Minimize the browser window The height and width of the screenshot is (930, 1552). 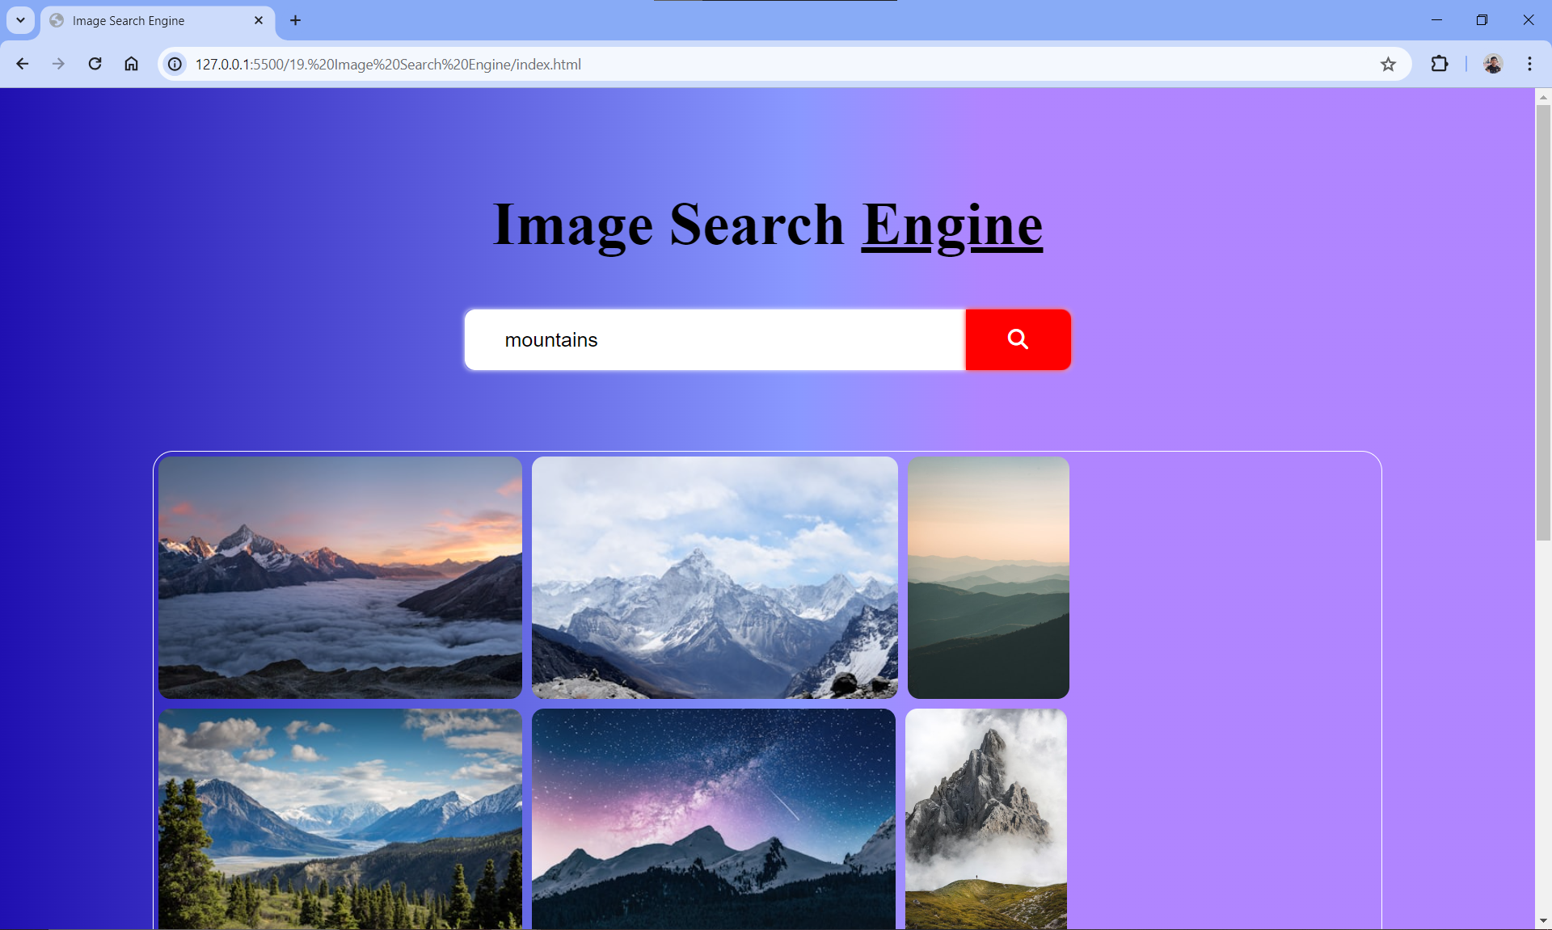click(1436, 20)
